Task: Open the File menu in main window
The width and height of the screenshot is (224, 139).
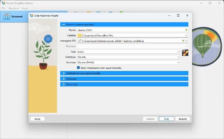Action: pyautogui.click(x=4, y=8)
